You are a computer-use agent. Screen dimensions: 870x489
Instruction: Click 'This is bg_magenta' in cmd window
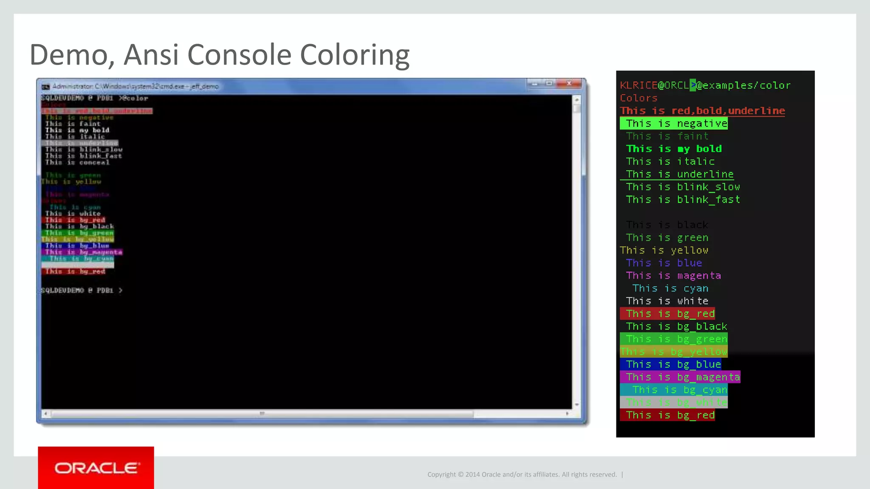tap(82, 252)
